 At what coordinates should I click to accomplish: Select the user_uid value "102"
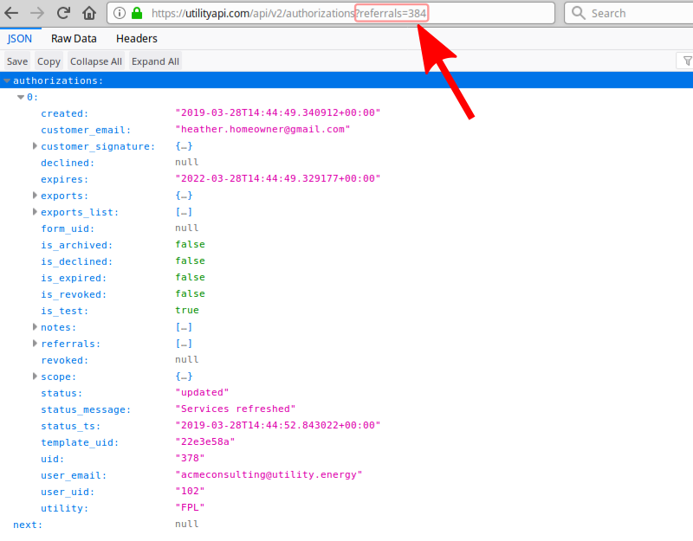[190, 491]
